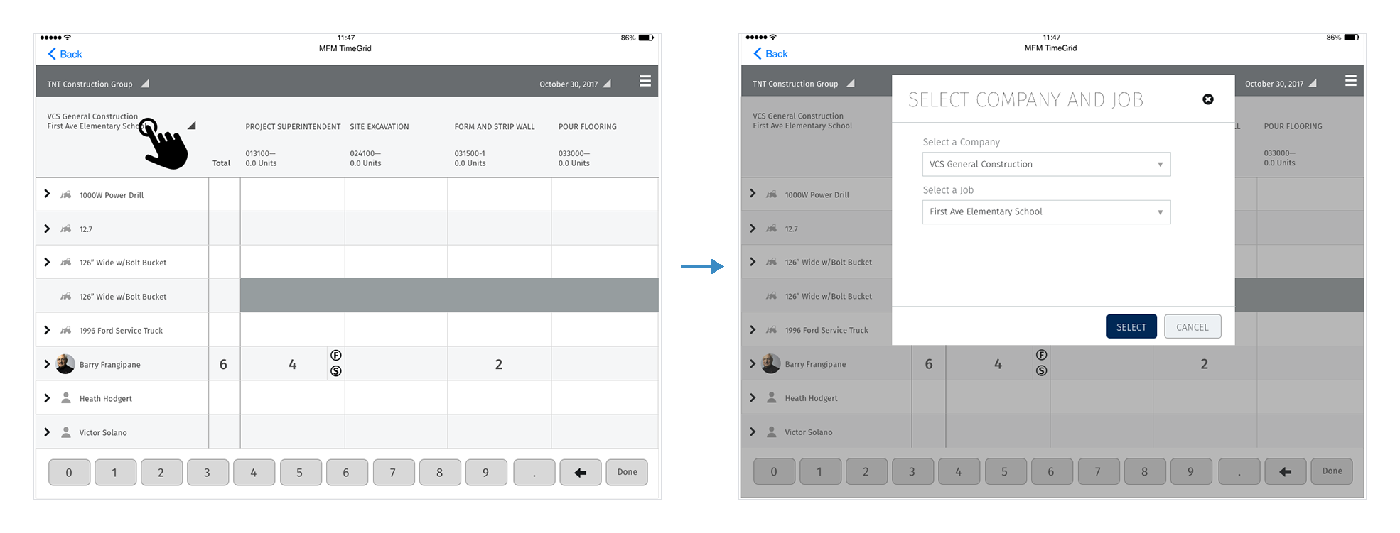Viewport: 1400px width, 533px height.
Task: Click person icon beside Heath Hodgert, left screen
Action: pos(66,398)
